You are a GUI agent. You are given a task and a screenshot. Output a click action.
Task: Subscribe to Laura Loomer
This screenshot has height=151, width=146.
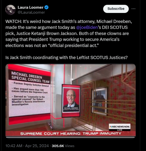pos(116,9)
